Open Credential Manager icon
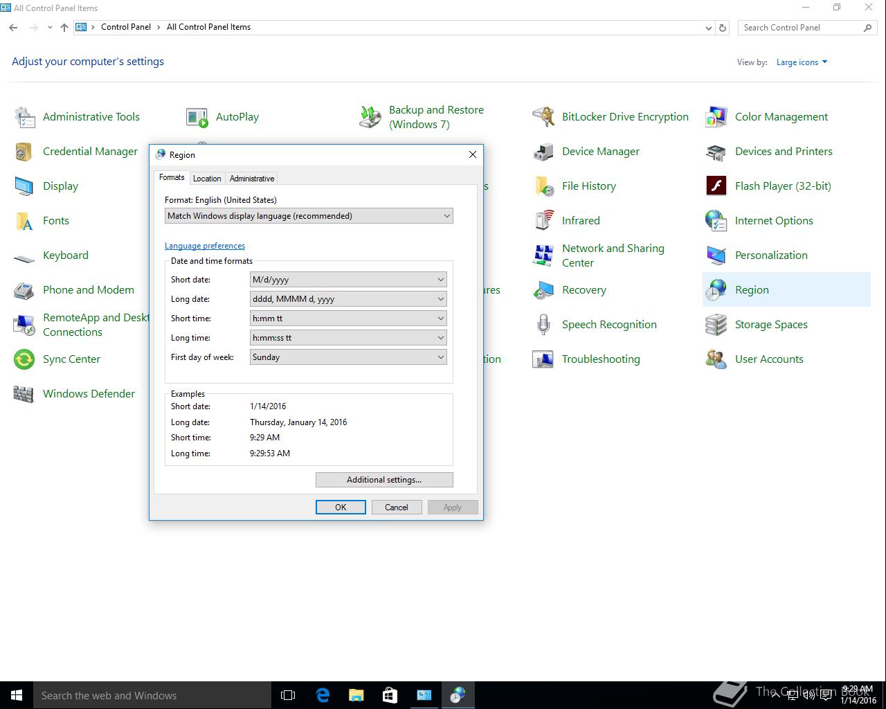886x709 pixels. click(24, 152)
